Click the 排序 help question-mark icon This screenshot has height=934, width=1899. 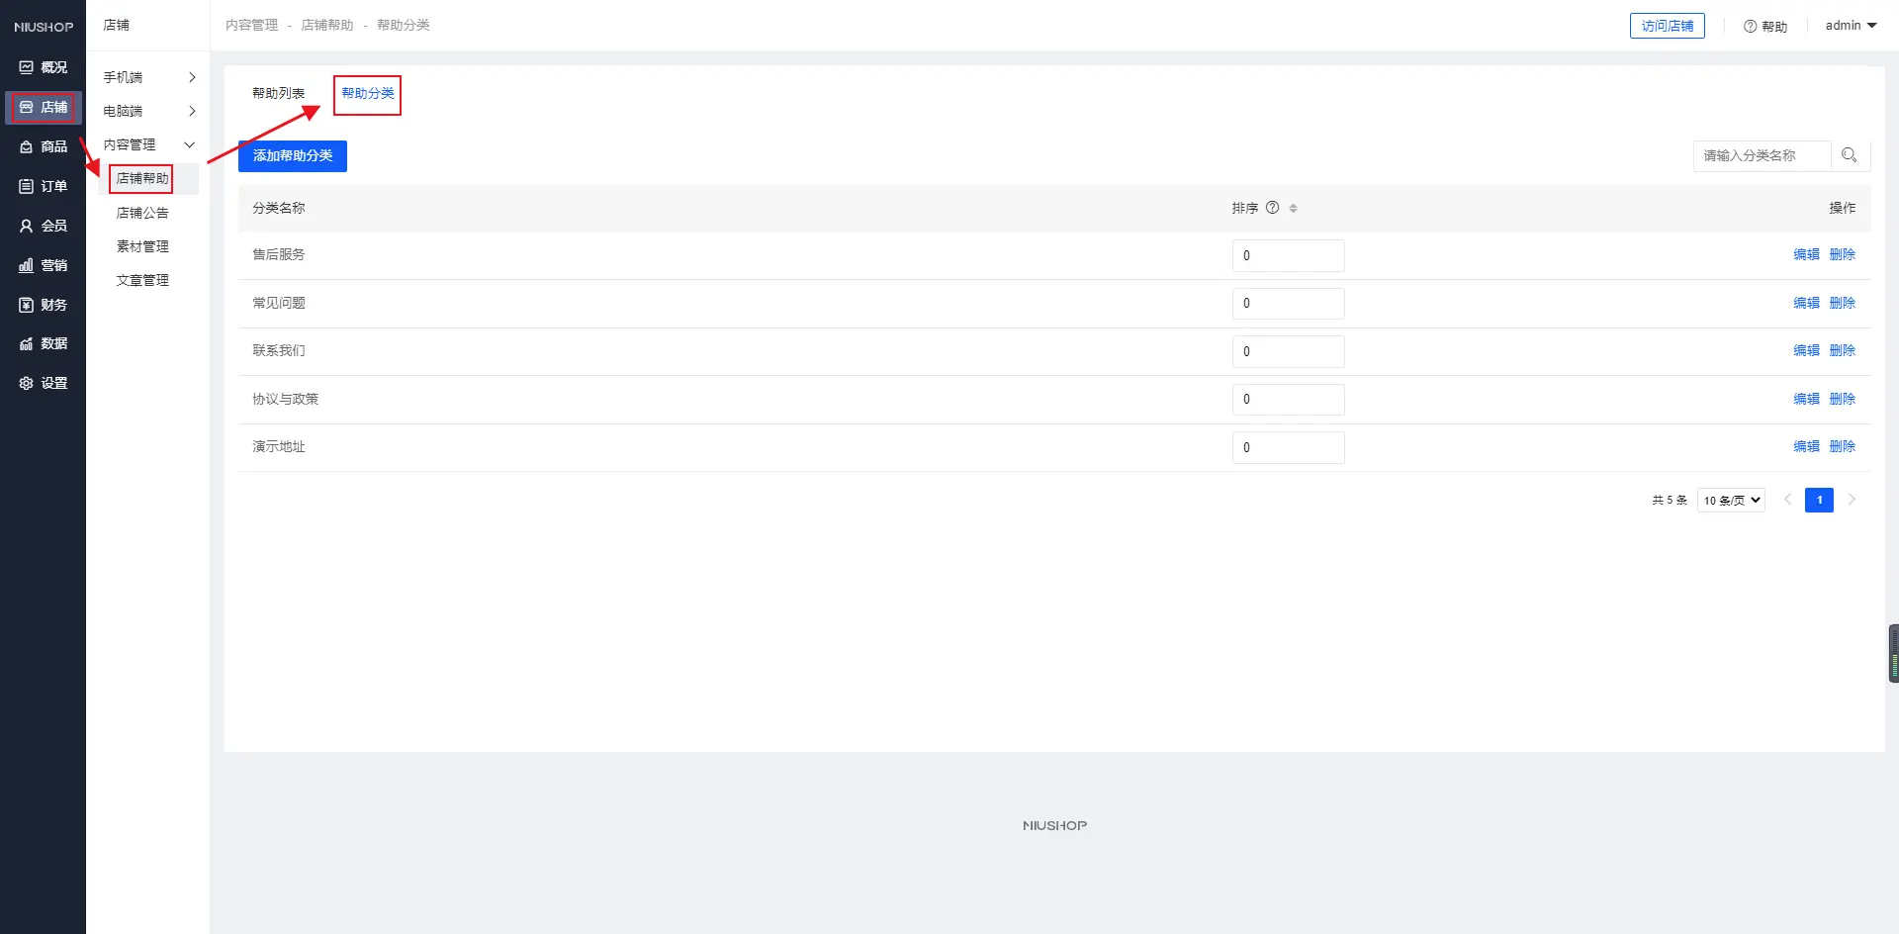pos(1273,208)
